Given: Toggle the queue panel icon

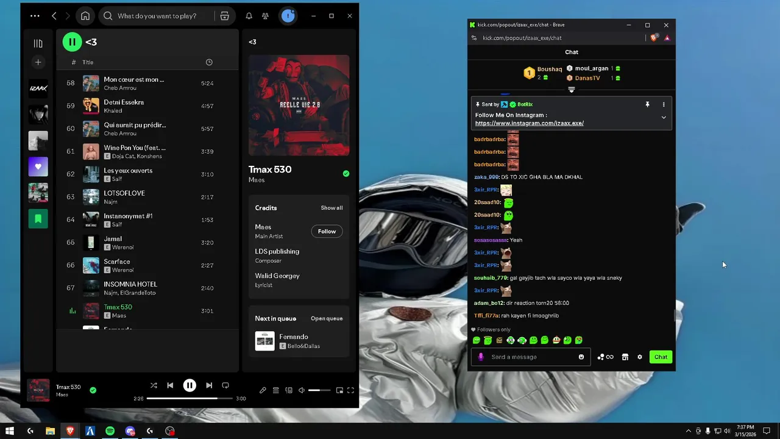Looking at the screenshot, I should pyautogui.click(x=275, y=390).
